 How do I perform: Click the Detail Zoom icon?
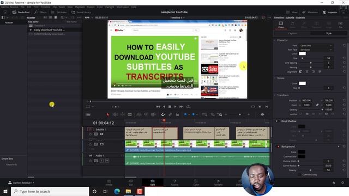[212, 114]
